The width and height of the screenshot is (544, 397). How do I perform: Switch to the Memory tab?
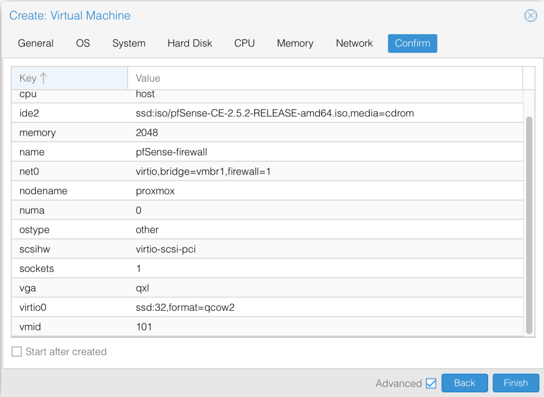coord(295,44)
